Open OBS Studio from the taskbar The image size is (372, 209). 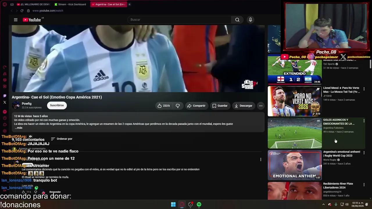coord(190,204)
